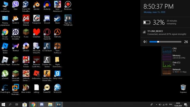The height and width of the screenshot is (107, 190).
Task: Click the Memory usage graph
Action: [x=167, y=57]
